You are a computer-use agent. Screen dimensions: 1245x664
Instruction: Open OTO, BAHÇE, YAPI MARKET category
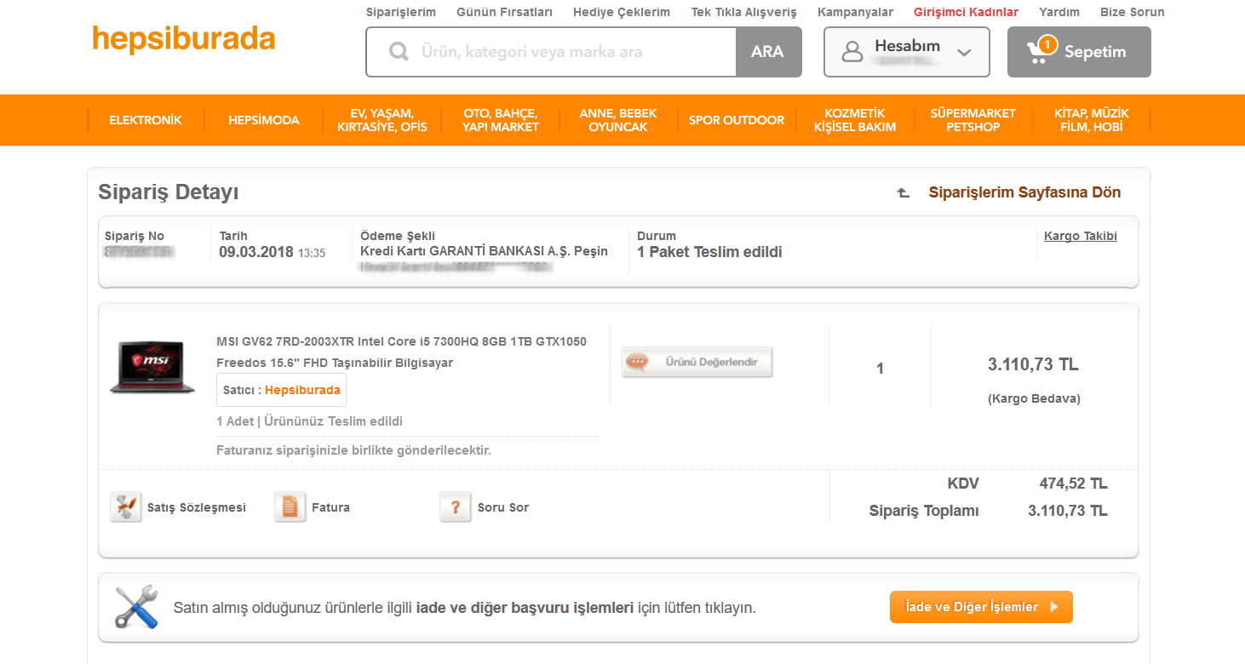coord(501,120)
